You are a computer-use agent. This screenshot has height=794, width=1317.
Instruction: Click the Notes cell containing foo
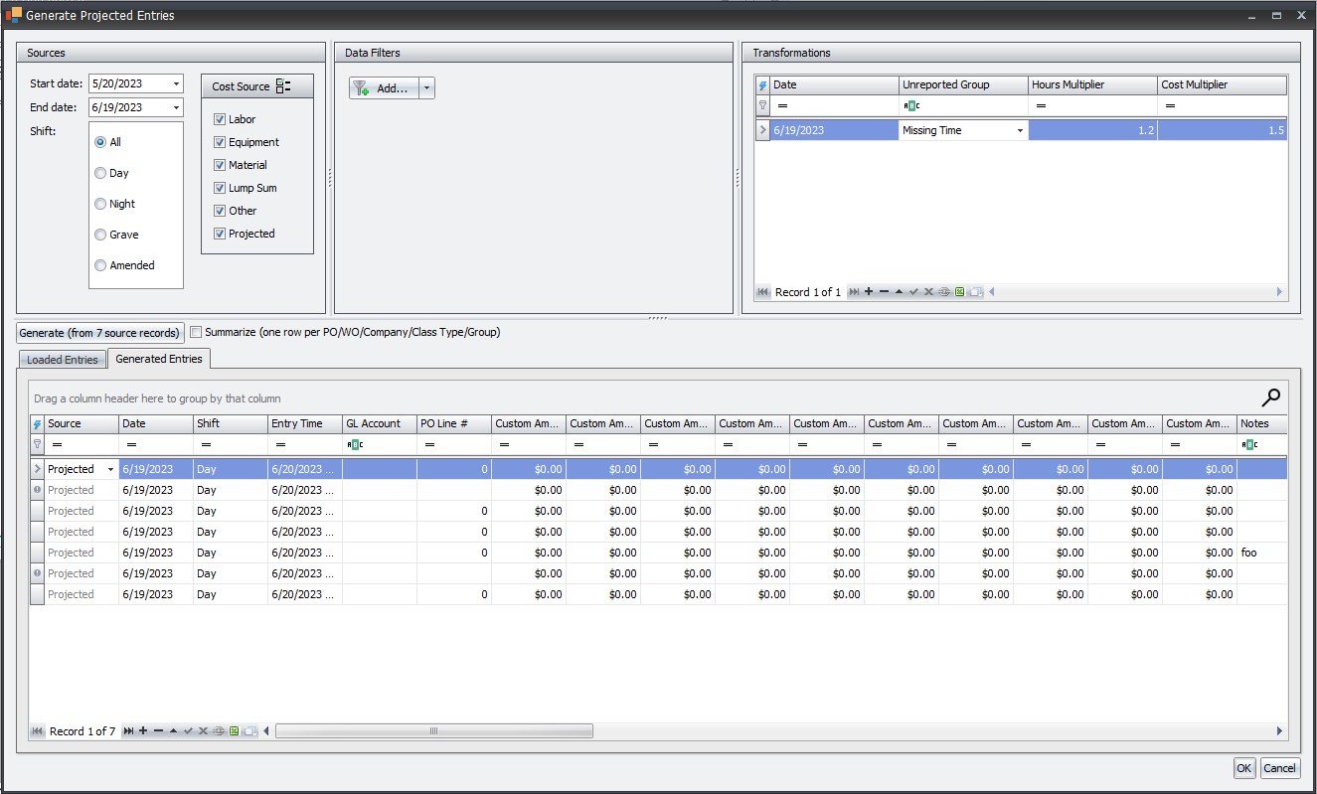coord(1262,553)
